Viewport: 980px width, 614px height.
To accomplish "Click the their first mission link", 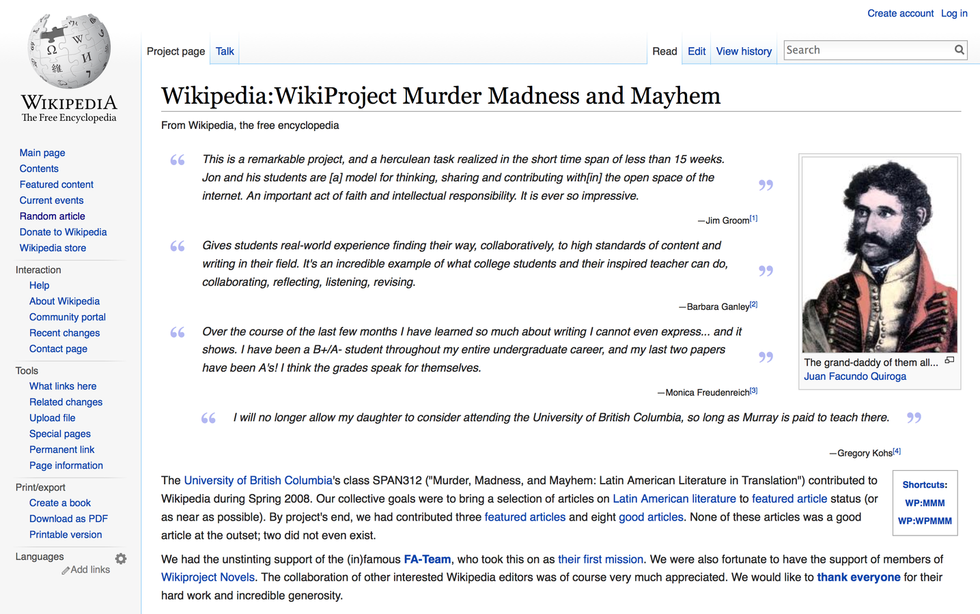I will pos(600,559).
